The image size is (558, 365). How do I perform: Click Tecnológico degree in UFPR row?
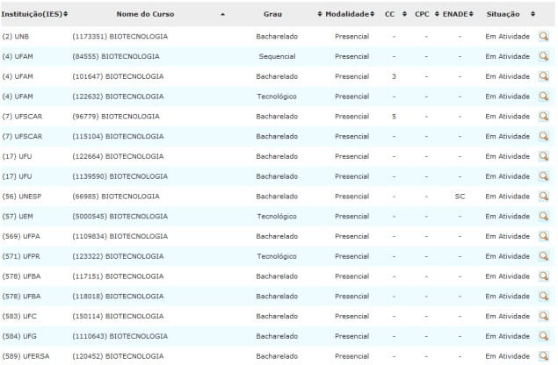coord(277,256)
